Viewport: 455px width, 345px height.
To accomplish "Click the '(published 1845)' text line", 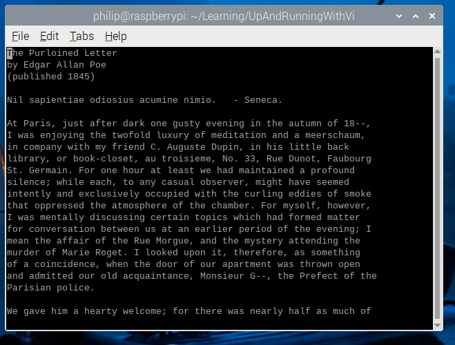I will coord(51,77).
